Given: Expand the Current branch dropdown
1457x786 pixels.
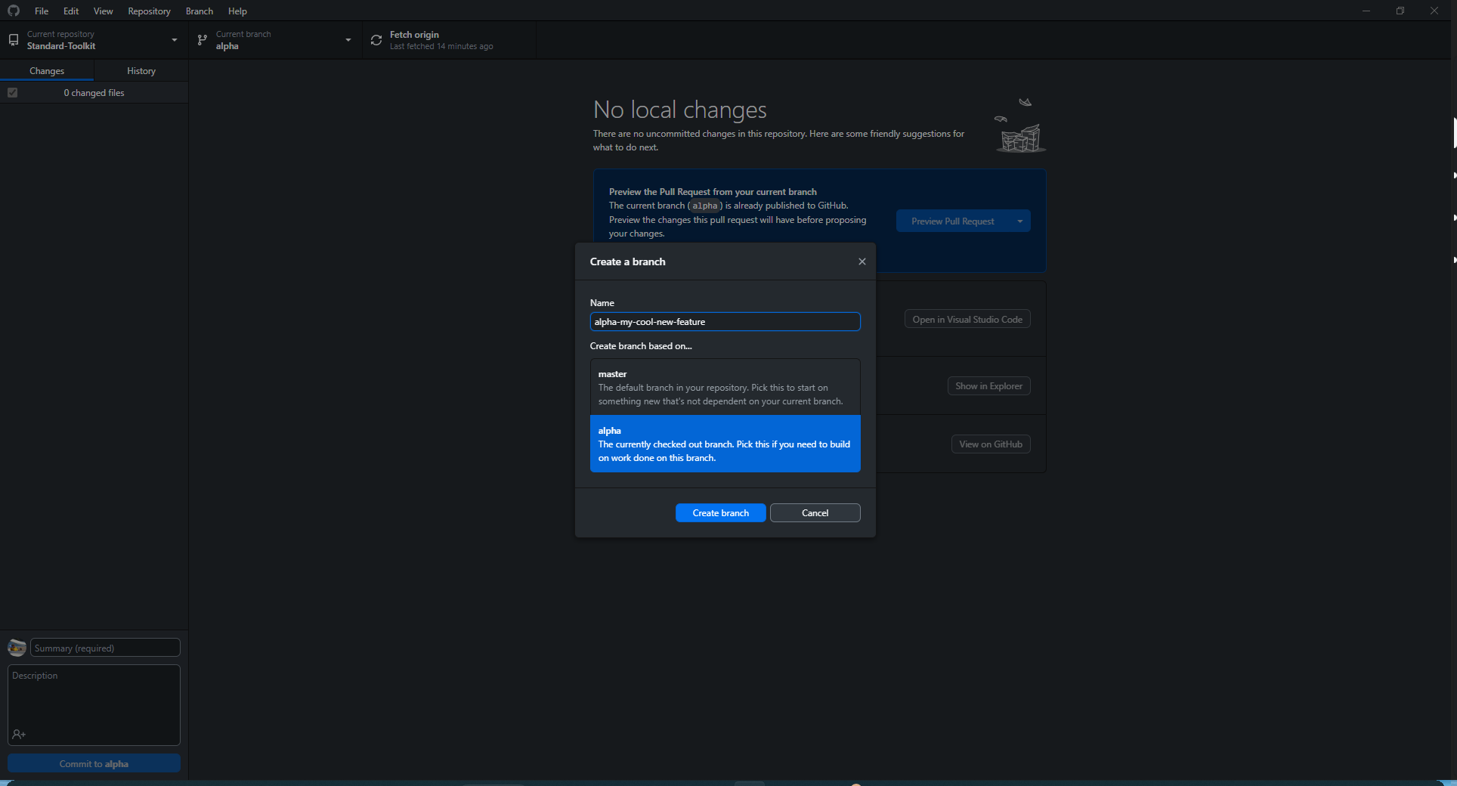Looking at the screenshot, I should coord(348,40).
